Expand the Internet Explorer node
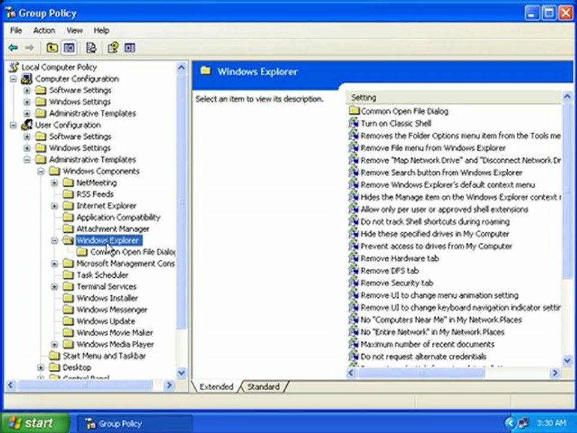The image size is (577, 433). pyautogui.click(x=55, y=206)
